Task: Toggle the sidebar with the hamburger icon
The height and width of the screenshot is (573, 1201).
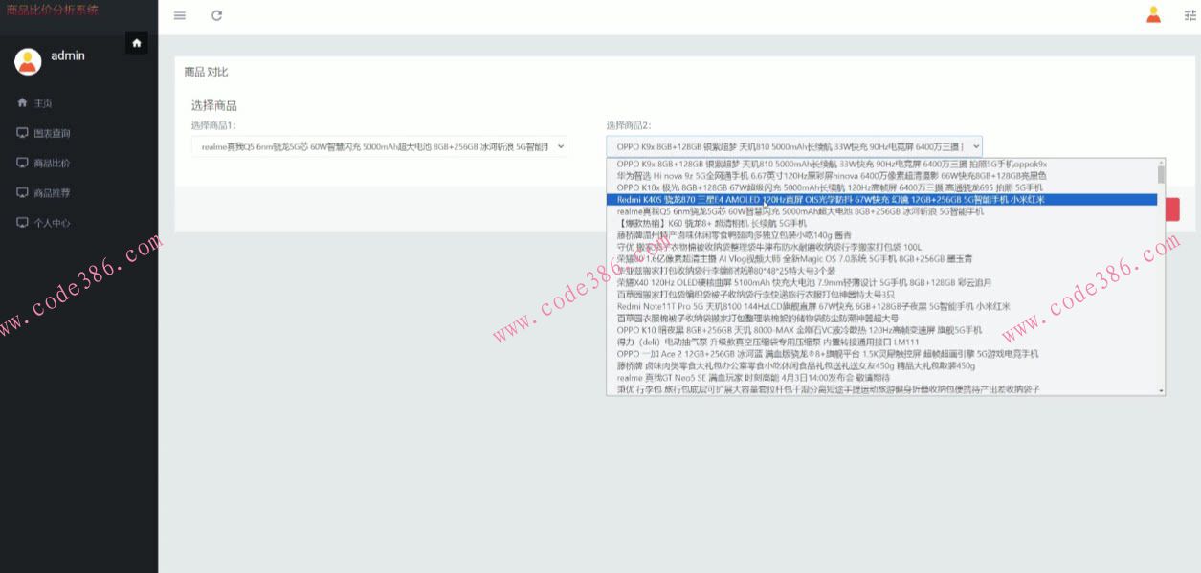Action: (179, 15)
